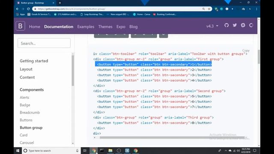The height and width of the screenshot is (154, 274).
Task: Open Buttons docs link
Action: tap(26, 120)
